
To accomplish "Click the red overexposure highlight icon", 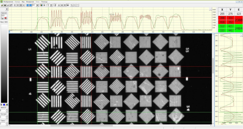I will [x=5, y=18].
